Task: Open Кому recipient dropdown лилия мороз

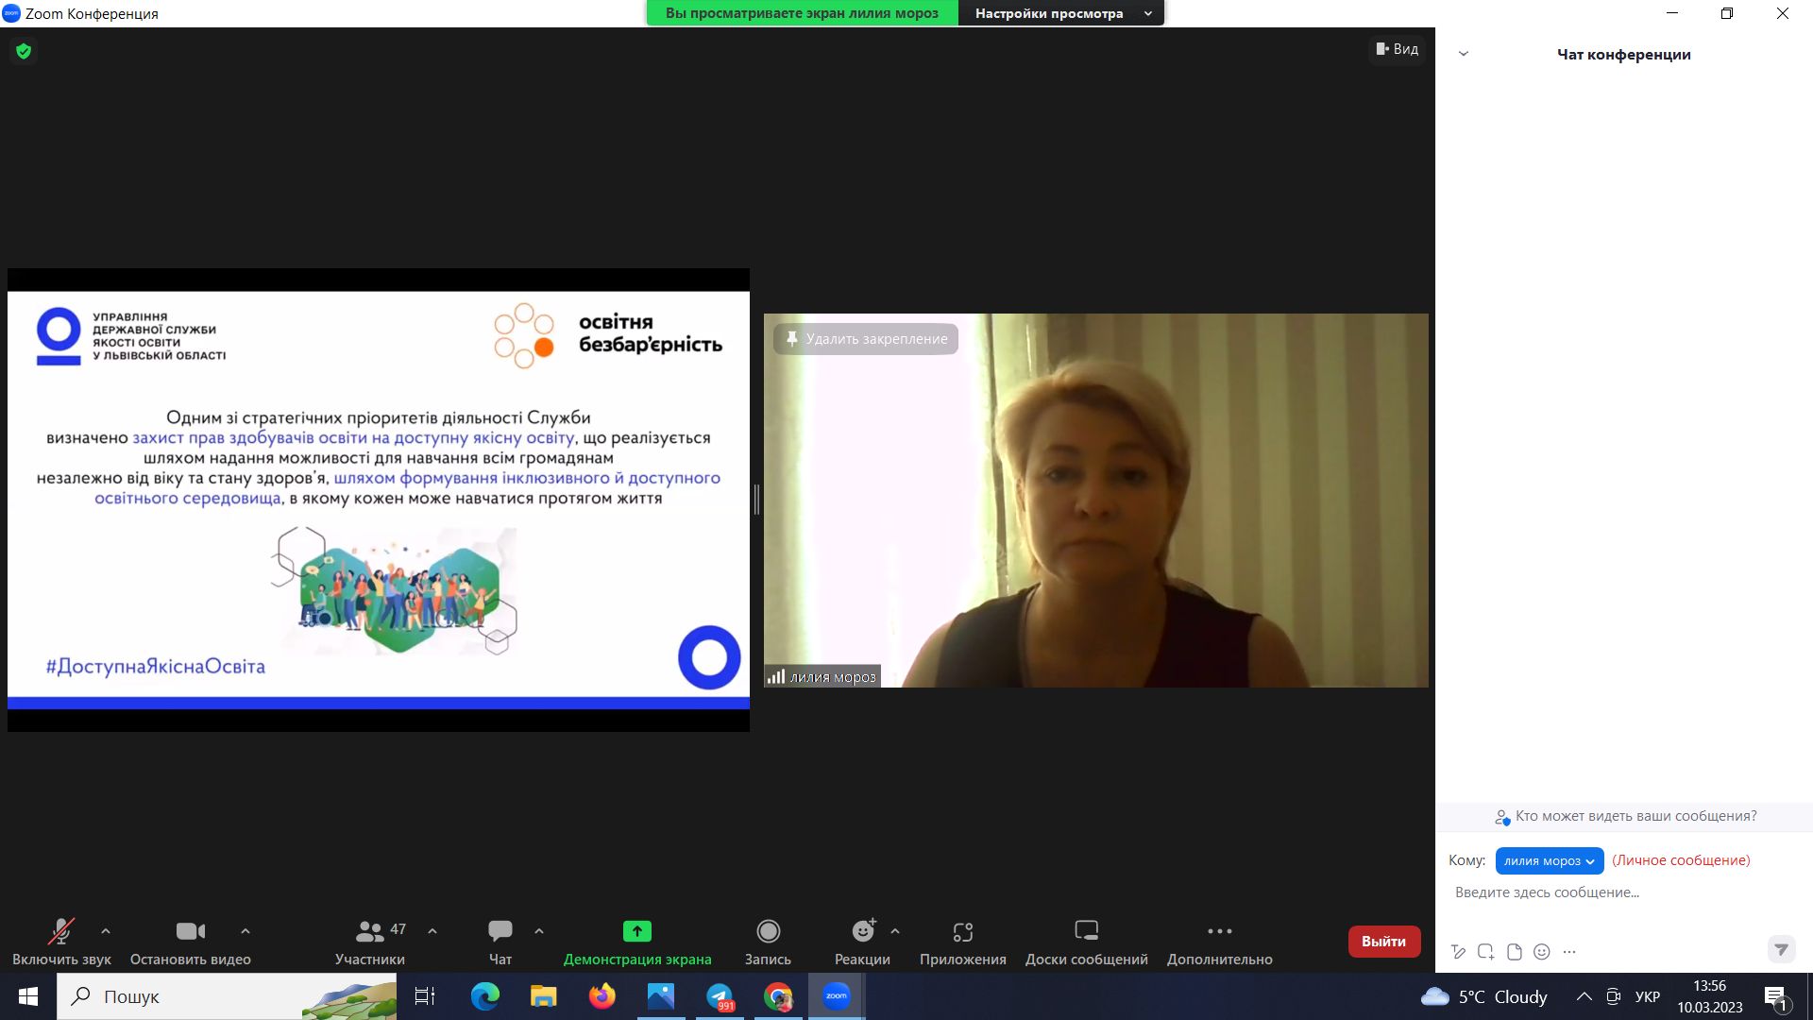Action: pyautogui.click(x=1550, y=860)
